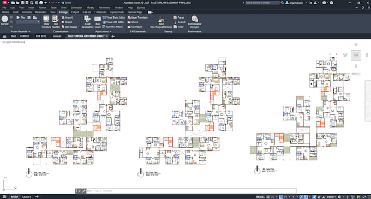Open the Performance Analyzer

[194, 22]
